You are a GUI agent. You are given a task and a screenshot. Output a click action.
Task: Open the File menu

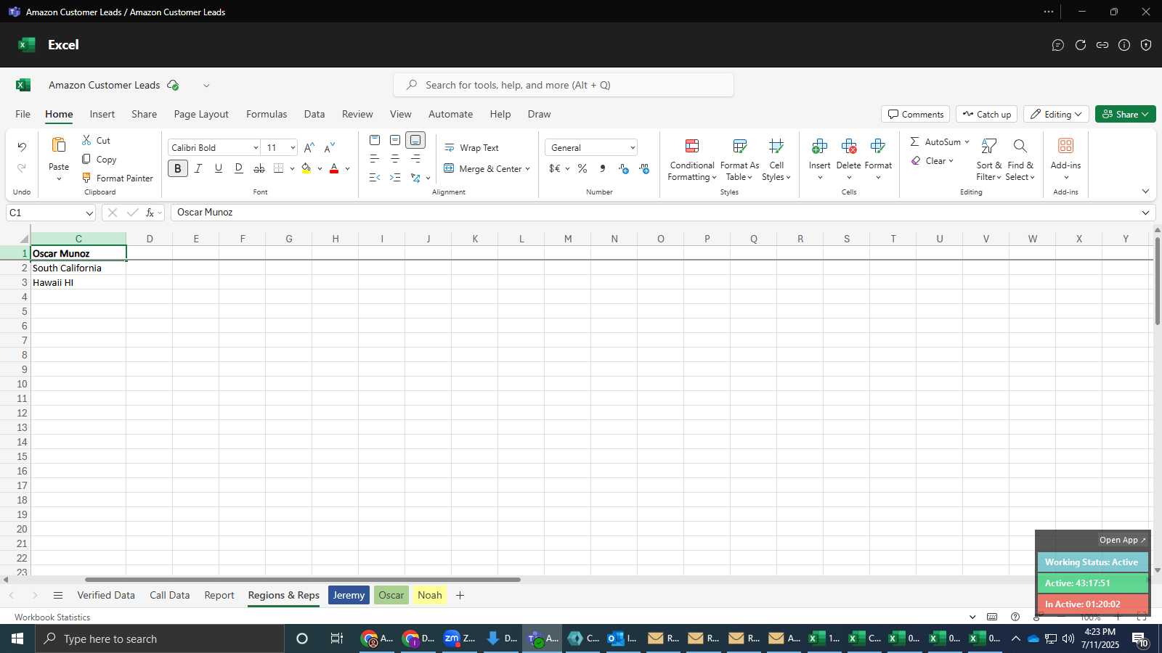coord(23,114)
